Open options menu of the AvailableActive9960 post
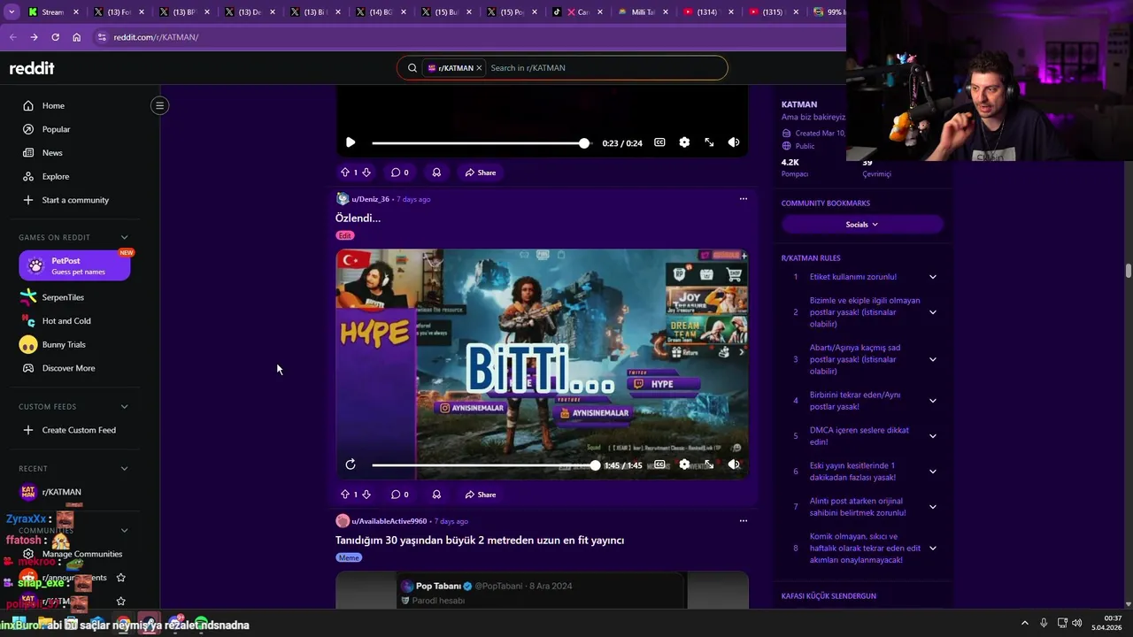 pos(743,521)
